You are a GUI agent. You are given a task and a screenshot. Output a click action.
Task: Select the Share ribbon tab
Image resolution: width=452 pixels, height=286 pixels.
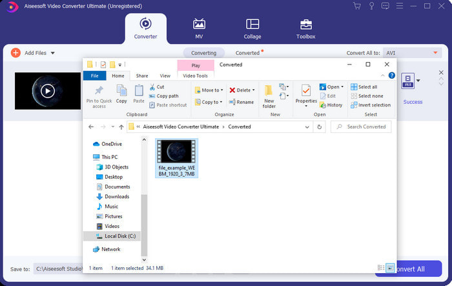click(142, 76)
